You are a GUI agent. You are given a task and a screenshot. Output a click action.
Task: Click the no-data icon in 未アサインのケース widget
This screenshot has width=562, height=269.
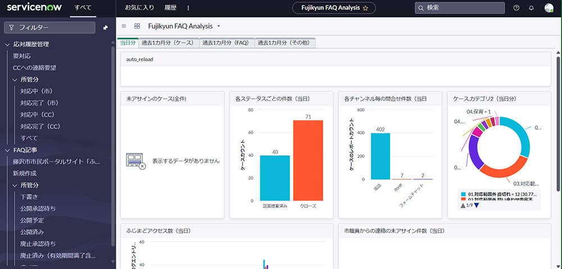click(136, 161)
